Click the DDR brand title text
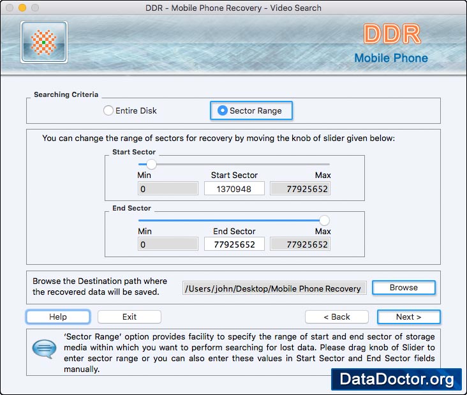Screen dimensions: 467x395 pos(392,34)
